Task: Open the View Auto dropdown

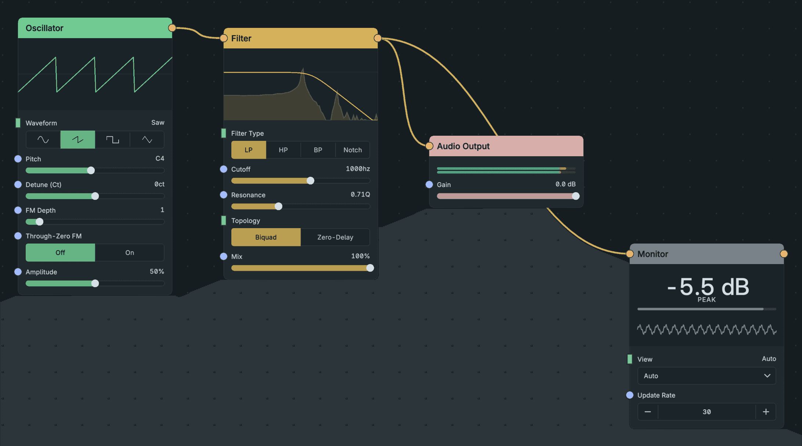Action: click(707, 376)
